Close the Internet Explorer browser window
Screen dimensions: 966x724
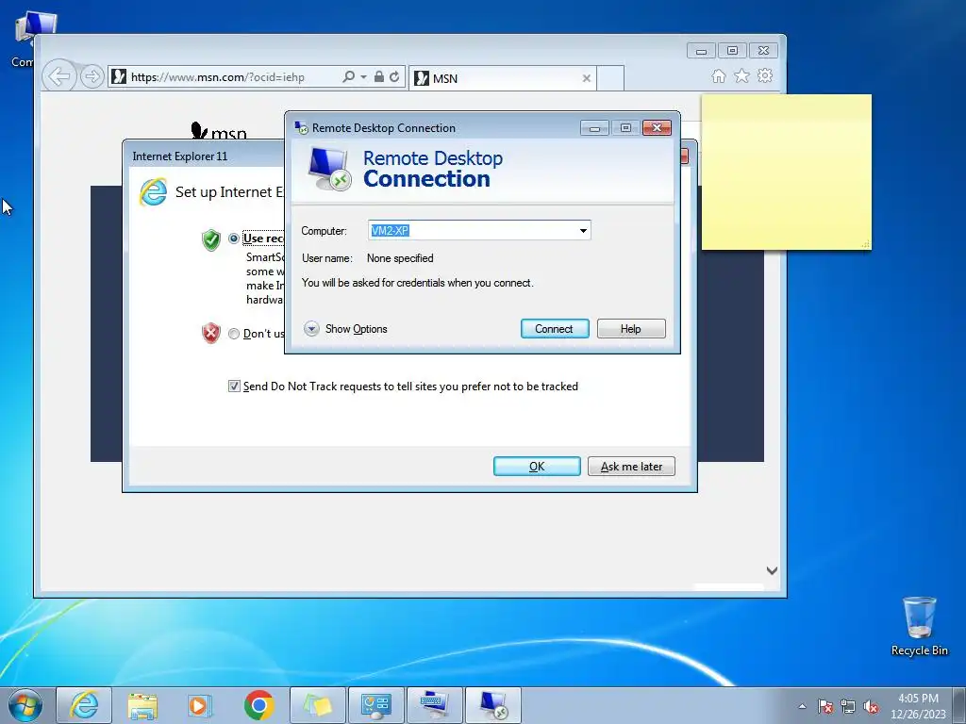pos(763,51)
